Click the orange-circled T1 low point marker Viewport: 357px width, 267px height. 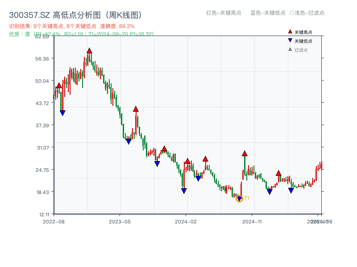[x=239, y=199]
